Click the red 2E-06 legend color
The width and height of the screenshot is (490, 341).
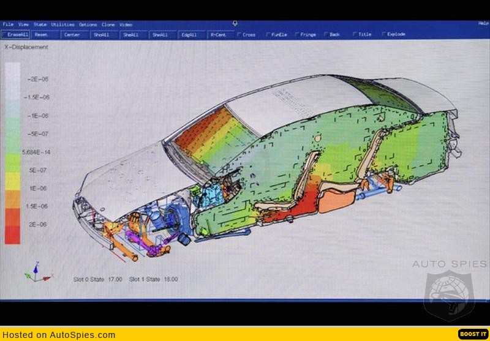[12, 234]
